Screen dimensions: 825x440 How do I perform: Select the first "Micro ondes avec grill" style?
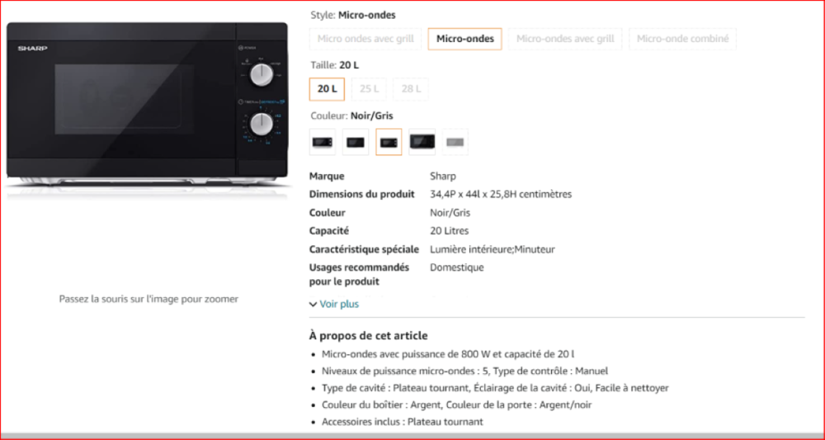tap(365, 39)
